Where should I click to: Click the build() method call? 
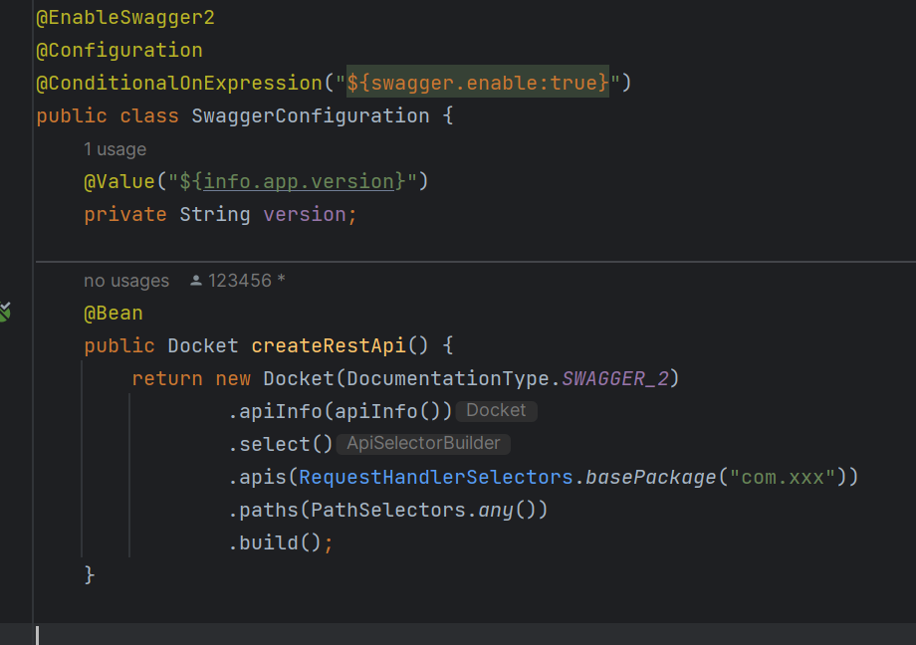pos(274,541)
